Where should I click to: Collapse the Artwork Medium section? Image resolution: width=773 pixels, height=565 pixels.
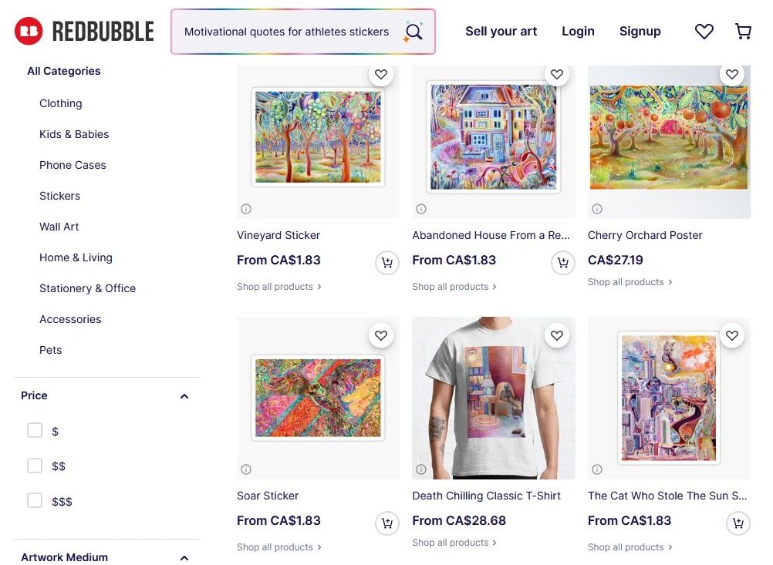click(184, 558)
